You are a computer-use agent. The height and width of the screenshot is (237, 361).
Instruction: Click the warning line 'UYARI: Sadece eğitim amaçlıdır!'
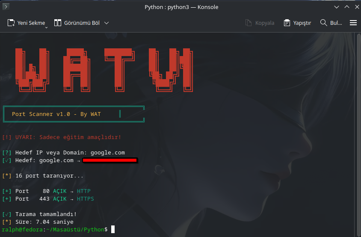(68, 137)
